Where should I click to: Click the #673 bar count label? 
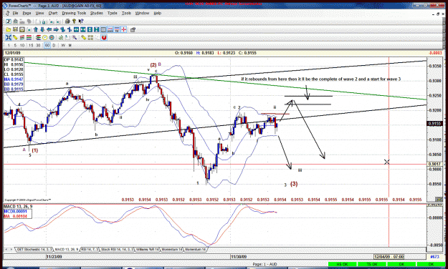coord(434,257)
